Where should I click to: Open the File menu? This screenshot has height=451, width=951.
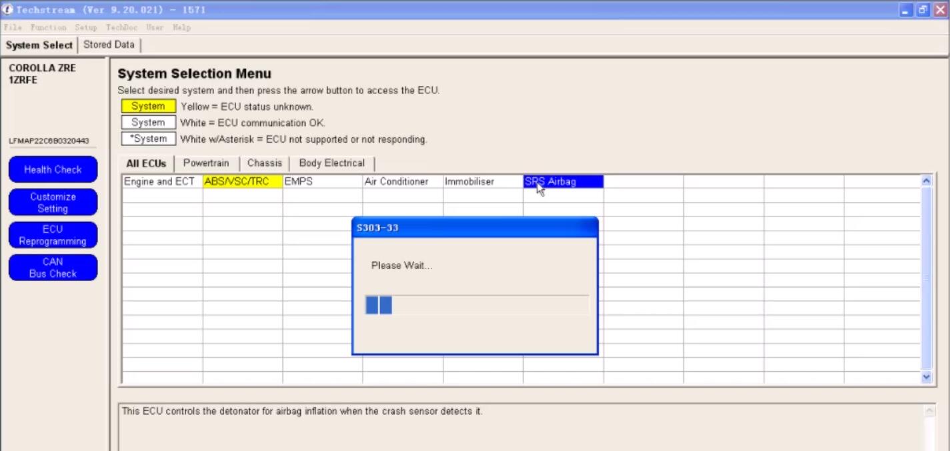[13, 27]
